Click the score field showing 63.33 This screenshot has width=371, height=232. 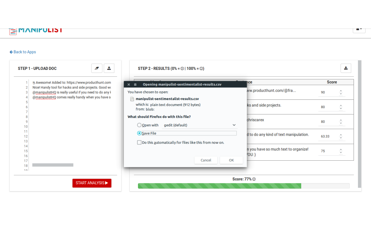point(332,136)
